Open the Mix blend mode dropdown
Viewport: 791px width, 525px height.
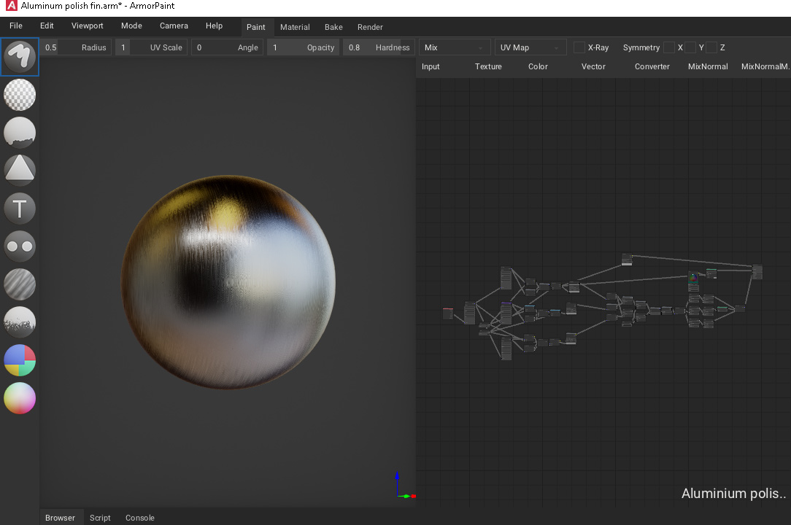point(454,47)
